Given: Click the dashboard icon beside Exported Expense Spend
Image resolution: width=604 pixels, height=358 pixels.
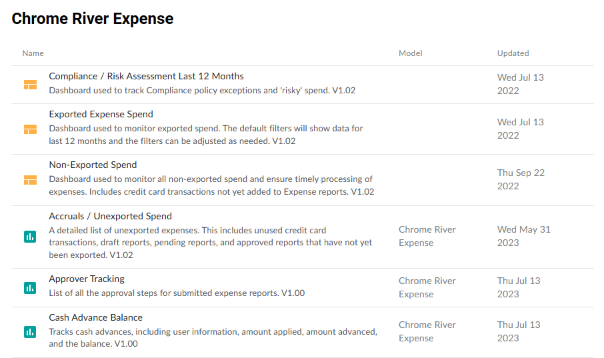Looking at the screenshot, I should pos(30,129).
